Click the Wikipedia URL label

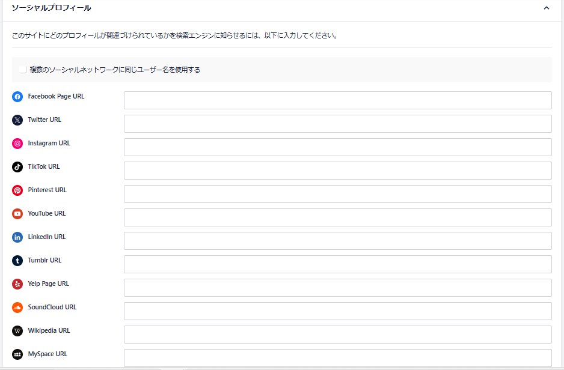pos(49,330)
